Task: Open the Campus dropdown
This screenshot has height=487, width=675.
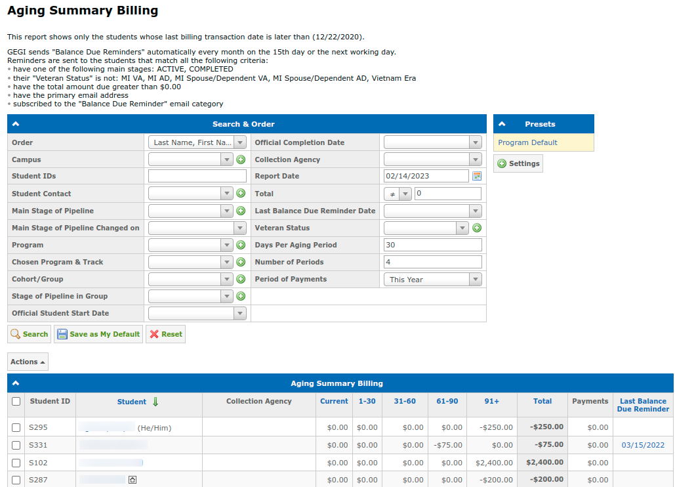Action: pyautogui.click(x=191, y=159)
